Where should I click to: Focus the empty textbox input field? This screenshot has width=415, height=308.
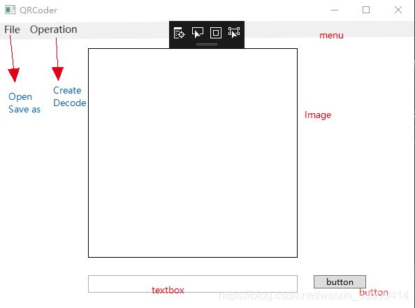coord(193,284)
